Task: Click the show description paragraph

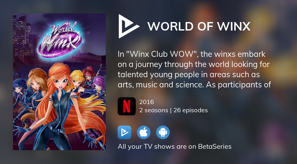Action: click(x=194, y=70)
